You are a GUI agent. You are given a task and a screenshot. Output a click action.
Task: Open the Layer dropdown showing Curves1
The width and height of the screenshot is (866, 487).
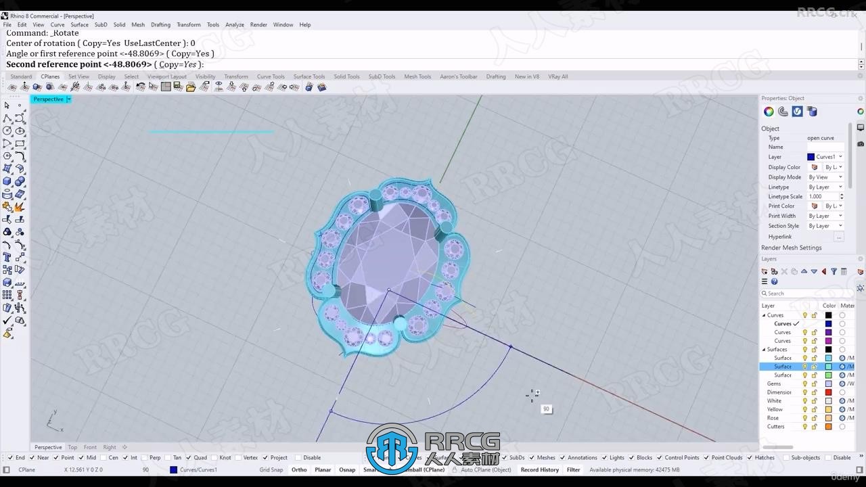click(825, 157)
